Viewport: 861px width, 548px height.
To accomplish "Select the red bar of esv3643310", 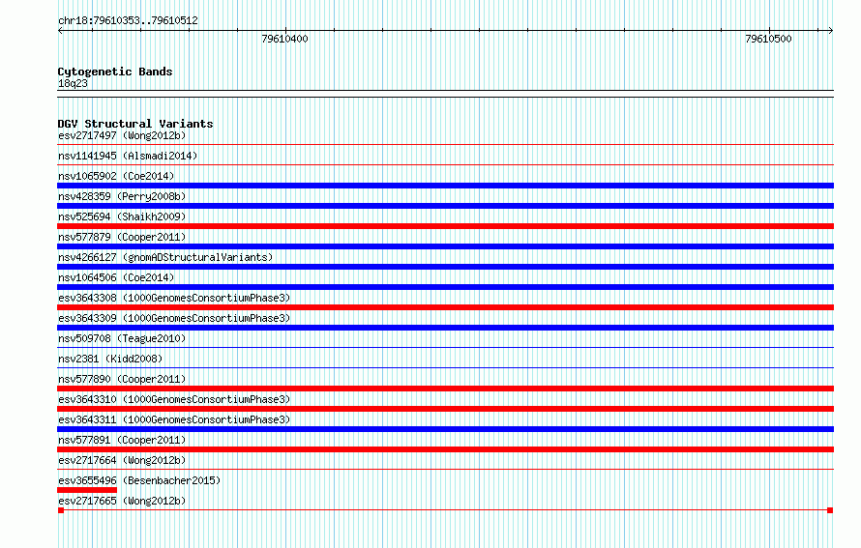I will [x=445, y=409].
